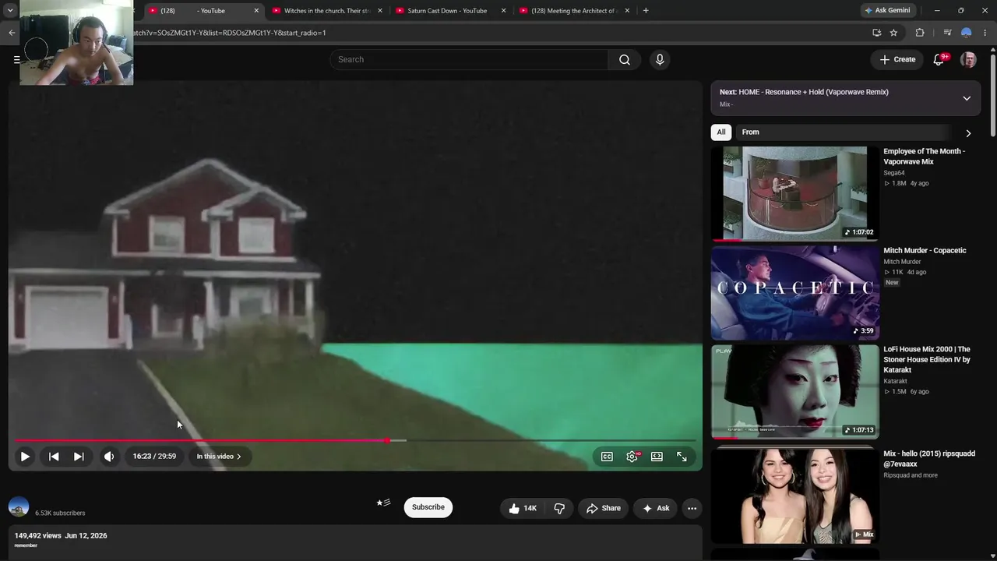Open the YouTube guide hamburger menu
Screen dimensions: 997x561
click(x=16, y=59)
